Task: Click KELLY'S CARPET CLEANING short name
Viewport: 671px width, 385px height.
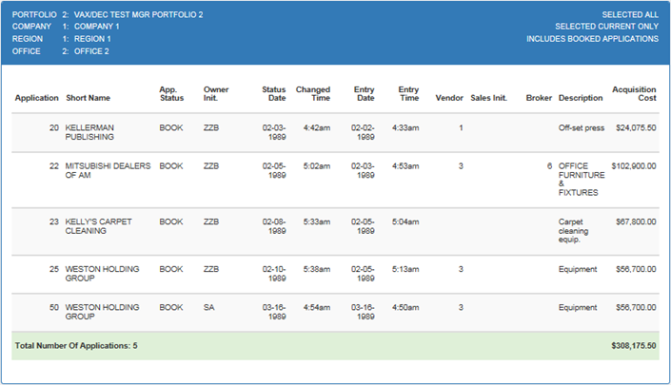Action: tap(98, 226)
